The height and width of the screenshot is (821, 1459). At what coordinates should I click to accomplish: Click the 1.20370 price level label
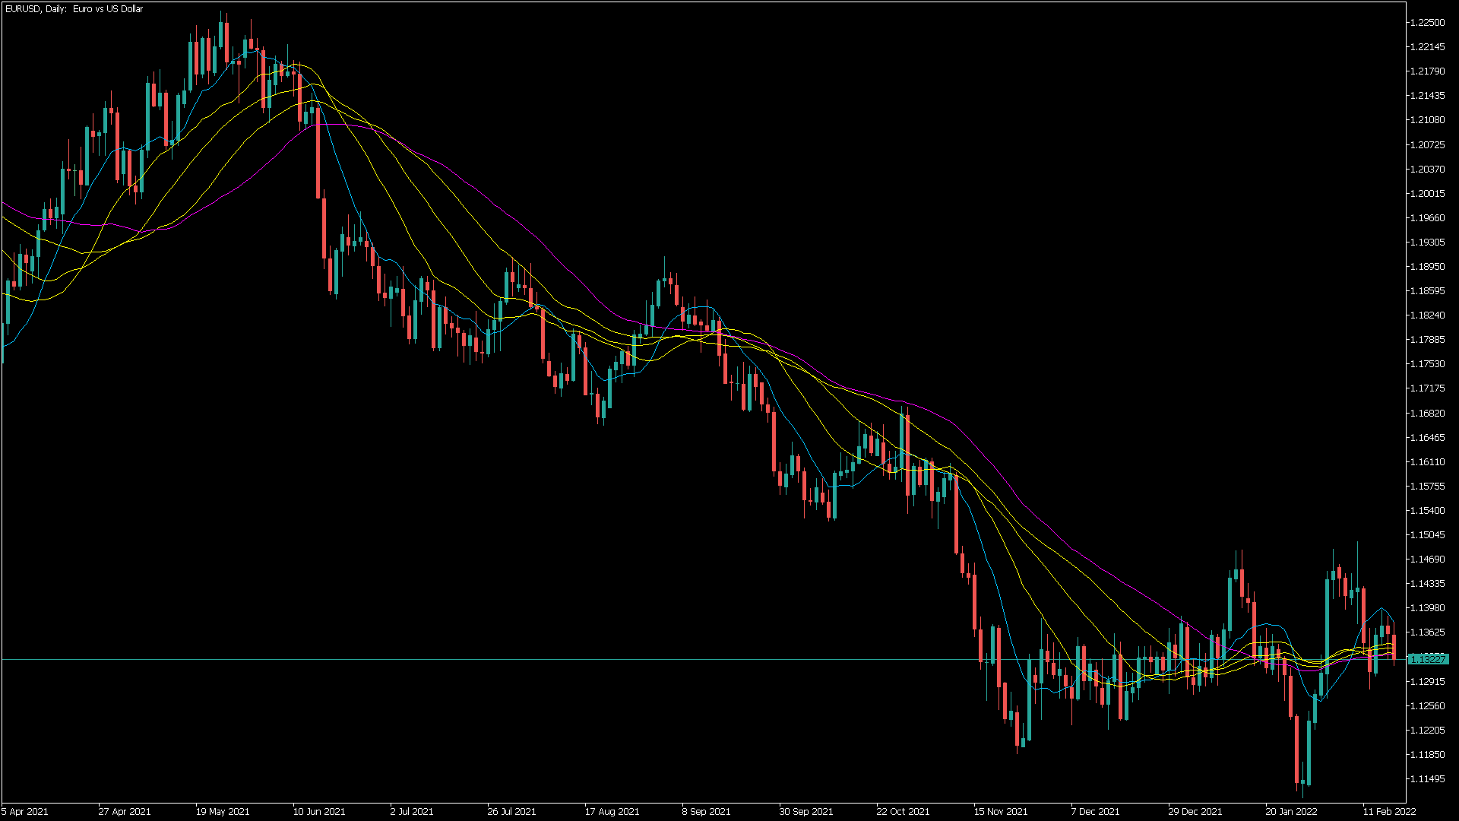click(1427, 169)
